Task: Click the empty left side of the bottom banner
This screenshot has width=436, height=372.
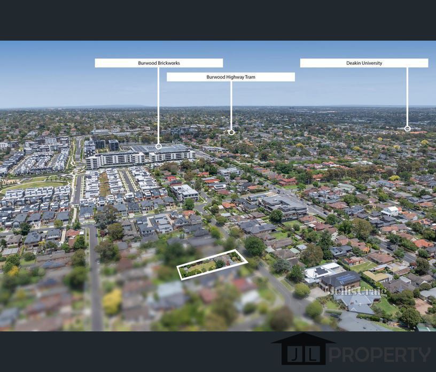Action: 107,351
